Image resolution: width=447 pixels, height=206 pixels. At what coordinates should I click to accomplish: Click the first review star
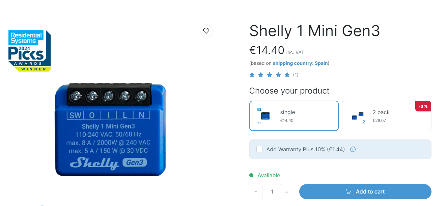click(252, 75)
